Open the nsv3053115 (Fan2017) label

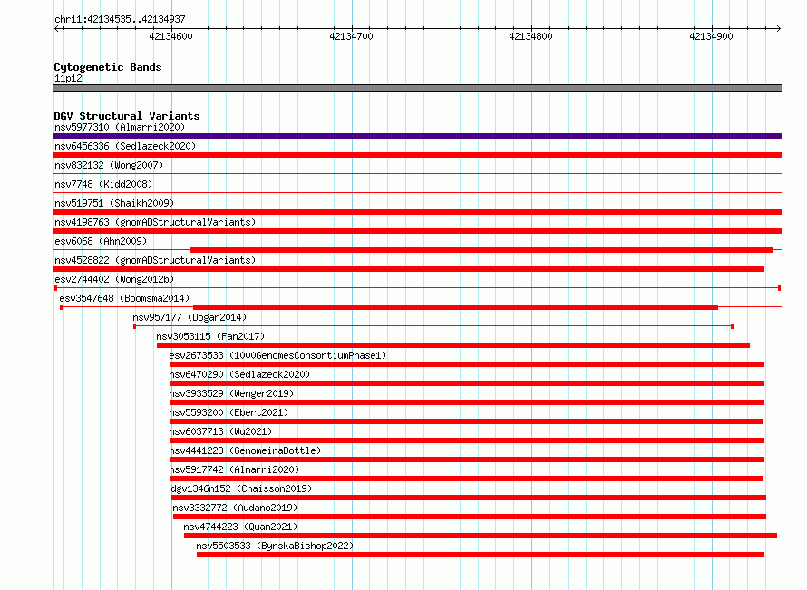210,336
